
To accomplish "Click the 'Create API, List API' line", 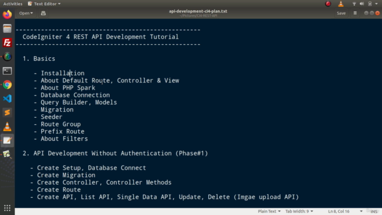I will [168, 197].
